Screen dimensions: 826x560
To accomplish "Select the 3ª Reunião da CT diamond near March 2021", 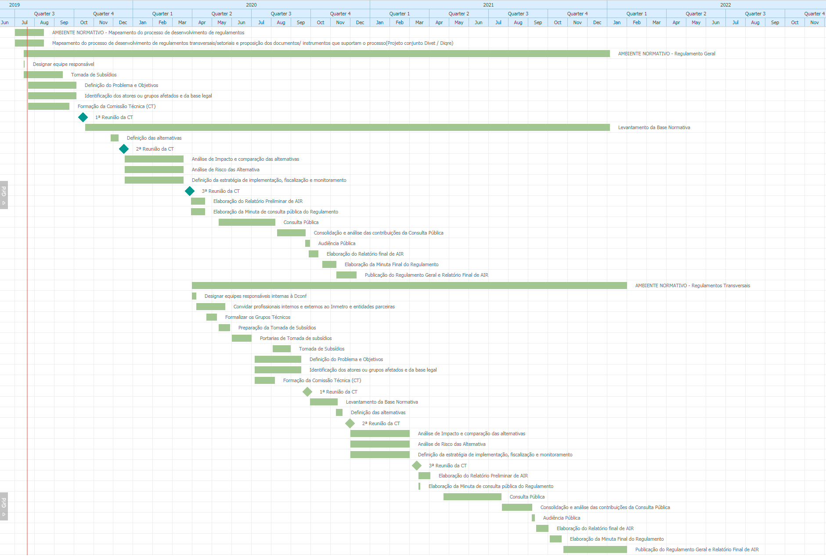I will tap(417, 465).
